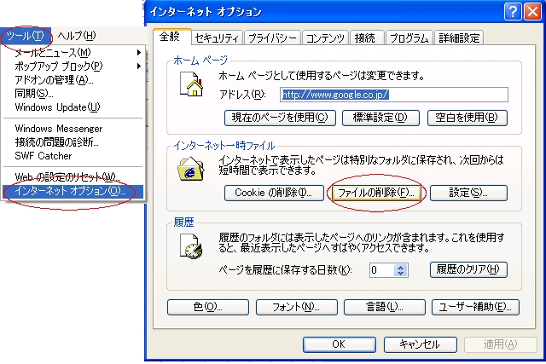
Task: Click キャンセル button
Action: [x=421, y=344]
